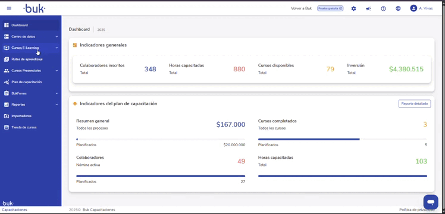The width and height of the screenshot is (445, 214).
Task: Open help question mark icon
Action: pyautogui.click(x=383, y=8)
